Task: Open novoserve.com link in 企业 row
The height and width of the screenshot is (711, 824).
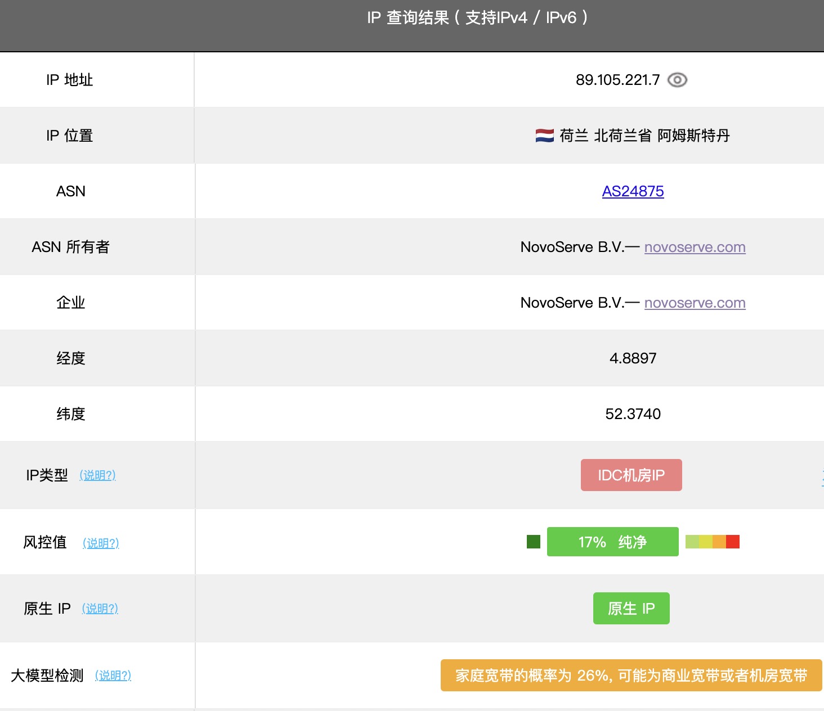Action: click(695, 303)
